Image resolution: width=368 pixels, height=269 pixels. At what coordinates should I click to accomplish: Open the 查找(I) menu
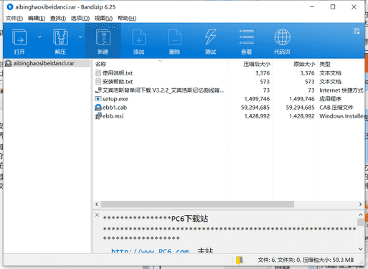(x=58, y=19)
